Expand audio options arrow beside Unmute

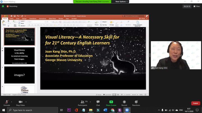(x=12, y=102)
